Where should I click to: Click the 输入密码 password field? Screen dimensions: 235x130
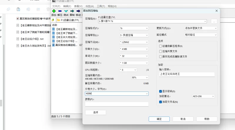point(187,74)
